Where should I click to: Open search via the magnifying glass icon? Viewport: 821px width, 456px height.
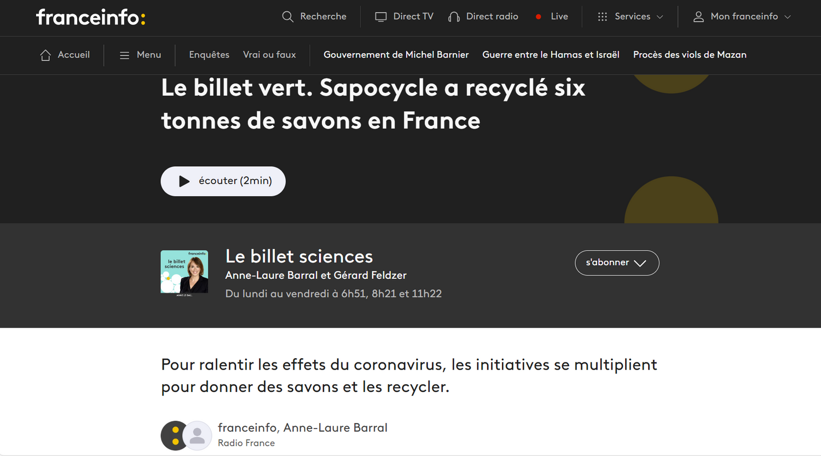(x=287, y=16)
